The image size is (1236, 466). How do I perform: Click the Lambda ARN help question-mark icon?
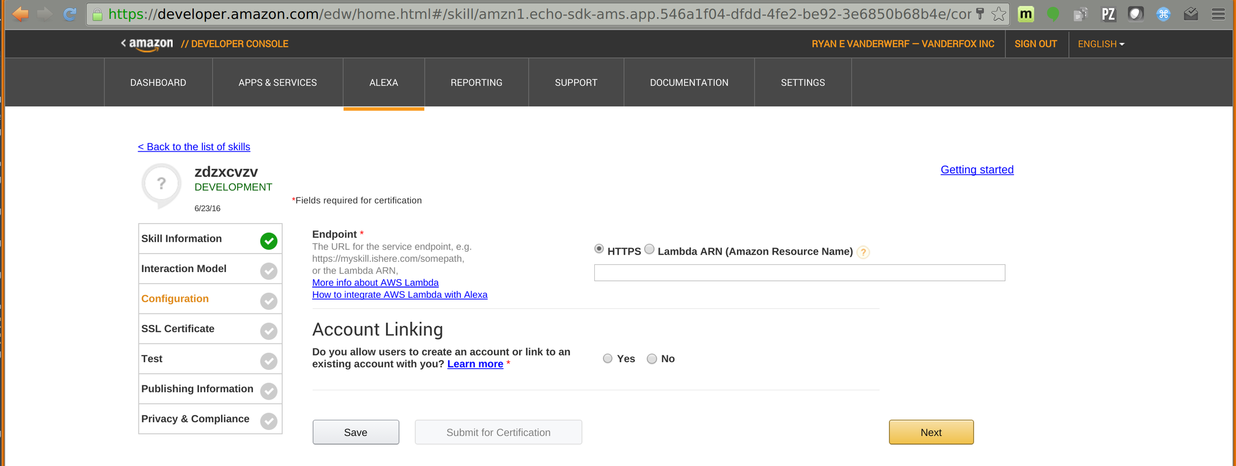click(x=864, y=252)
